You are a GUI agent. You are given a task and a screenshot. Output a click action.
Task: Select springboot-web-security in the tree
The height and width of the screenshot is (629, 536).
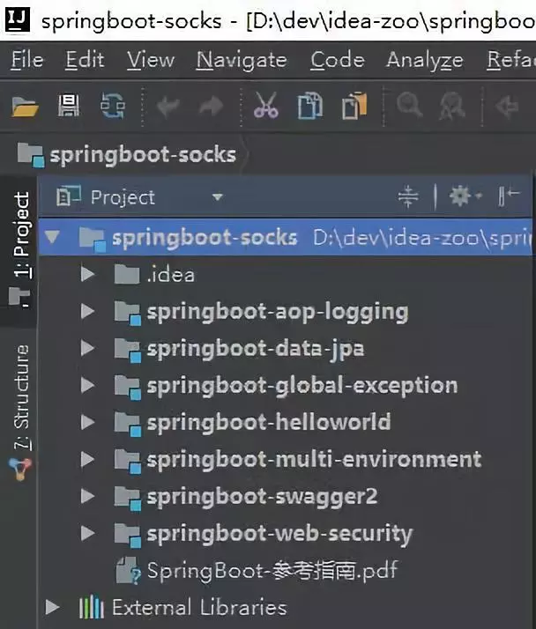(279, 535)
